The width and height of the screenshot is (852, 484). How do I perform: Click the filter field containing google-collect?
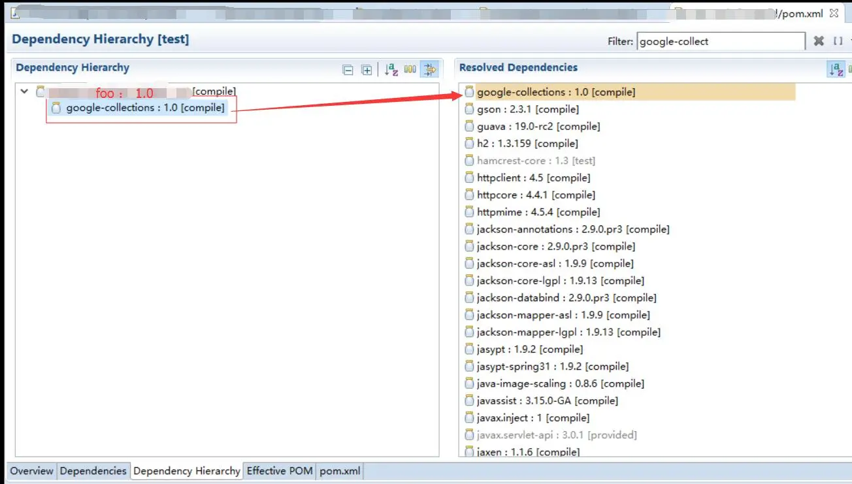[x=721, y=41]
